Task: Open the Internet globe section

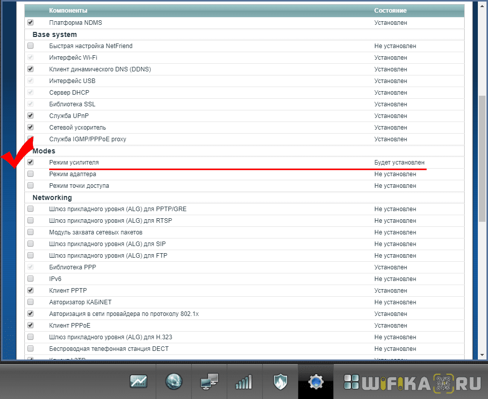Action: (174, 382)
